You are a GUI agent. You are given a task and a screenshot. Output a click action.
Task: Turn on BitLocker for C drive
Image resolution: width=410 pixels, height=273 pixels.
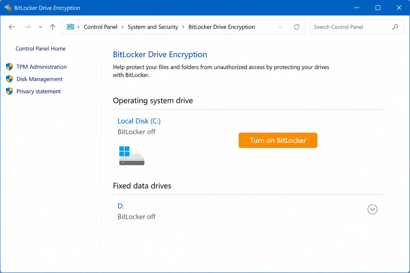(278, 140)
